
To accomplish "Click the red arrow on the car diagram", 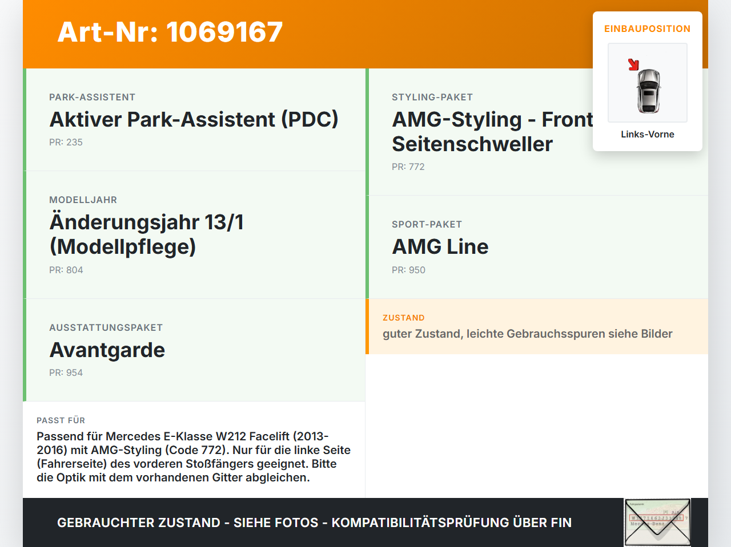I will 633,64.
